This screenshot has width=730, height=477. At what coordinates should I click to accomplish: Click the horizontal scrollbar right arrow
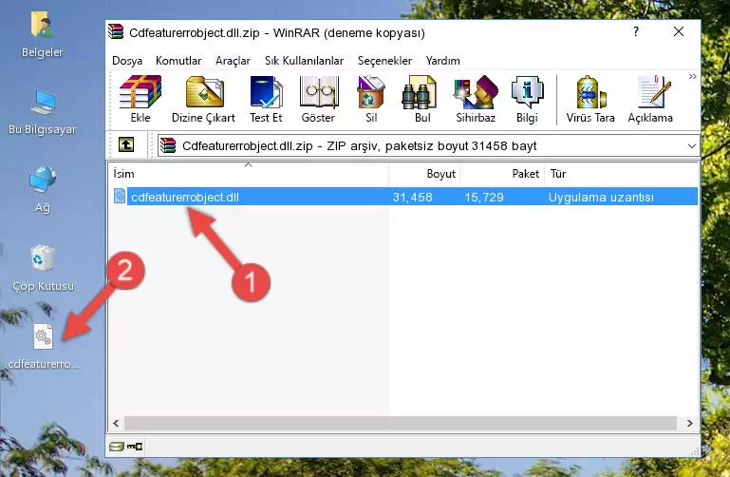coord(690,423)
